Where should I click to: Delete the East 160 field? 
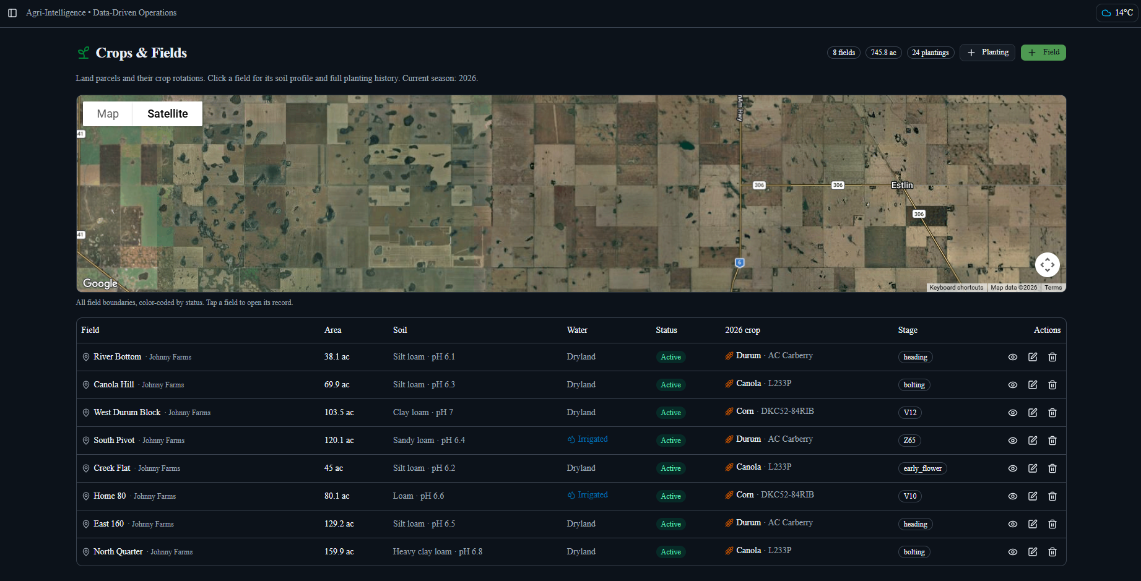pos(1052,524)
